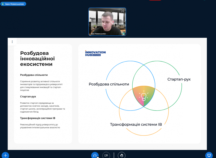Click the 'Стартап-рух' heading in left panel
The width and height of the screenshot is (216, 158).
28,96
